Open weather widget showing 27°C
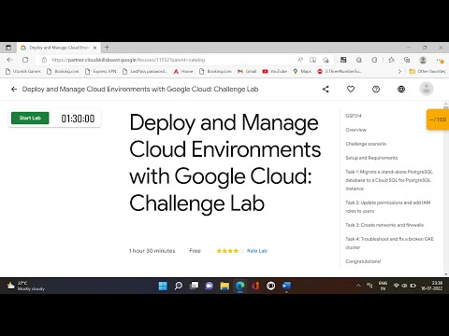 pos(25,286)
